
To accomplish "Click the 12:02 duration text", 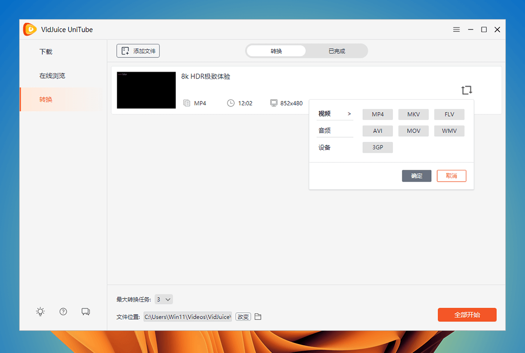I will (x=245, y=103).
